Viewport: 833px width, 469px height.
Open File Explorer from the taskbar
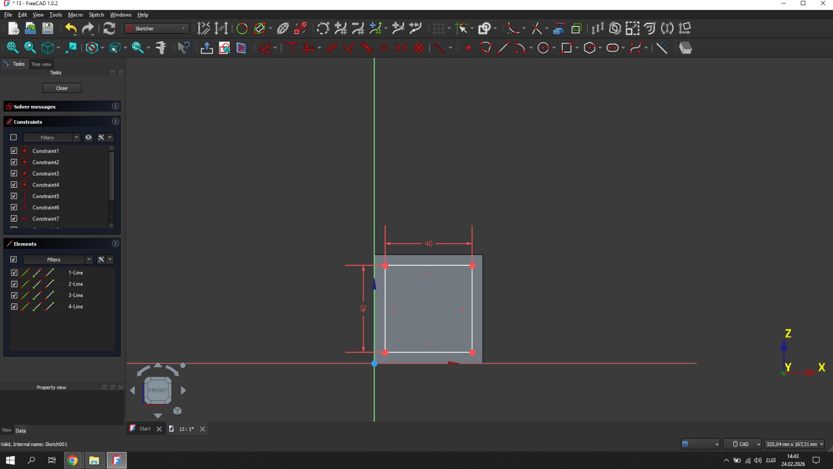94,460
